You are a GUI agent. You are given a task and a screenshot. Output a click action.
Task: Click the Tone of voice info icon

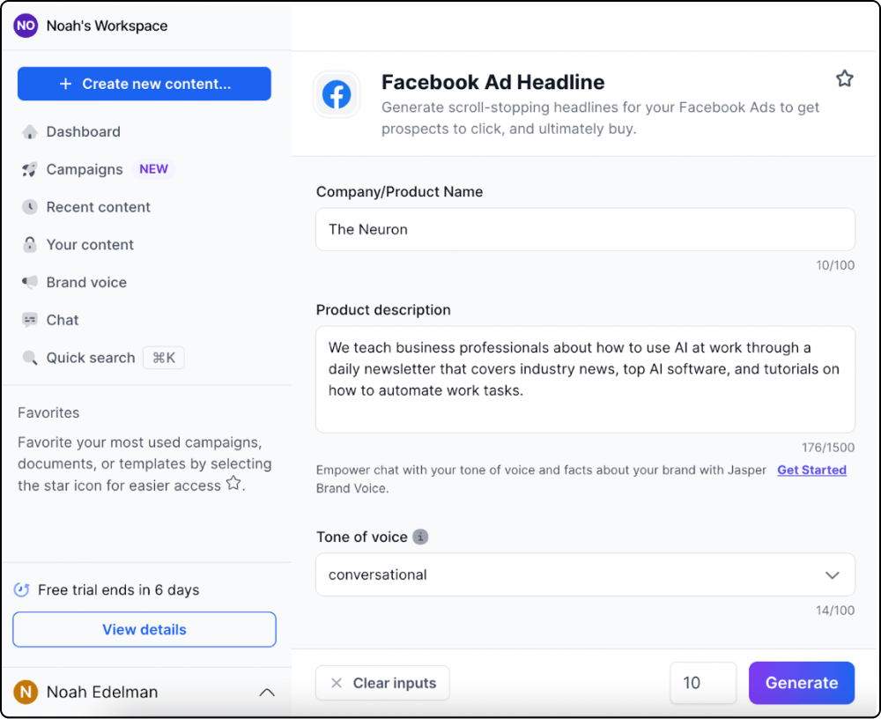pos(420,537)
